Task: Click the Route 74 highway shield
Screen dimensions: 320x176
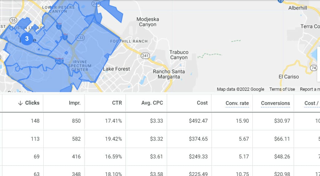Action: (314, 67)
